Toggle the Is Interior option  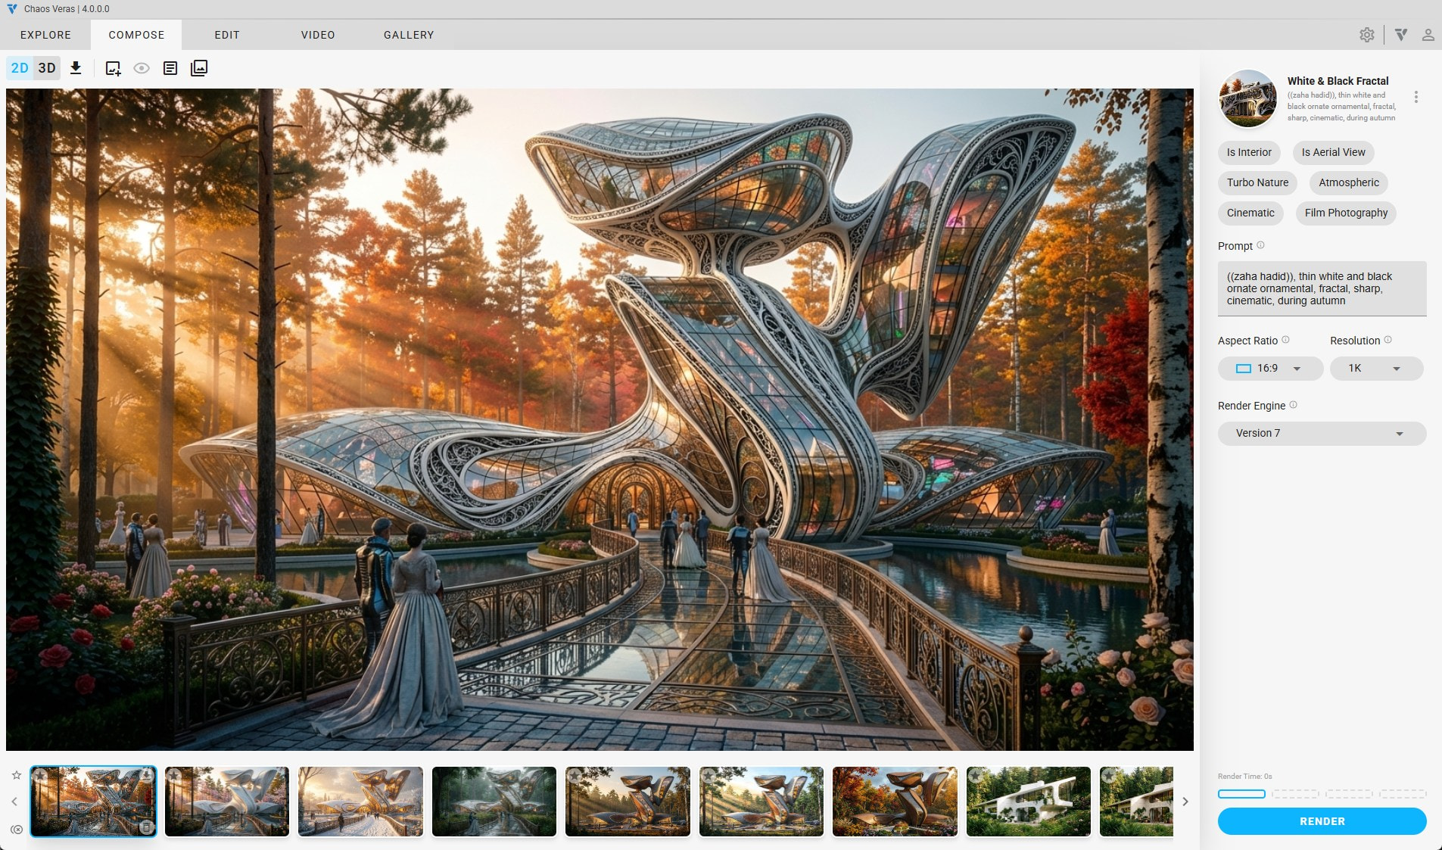[1248, 152]
